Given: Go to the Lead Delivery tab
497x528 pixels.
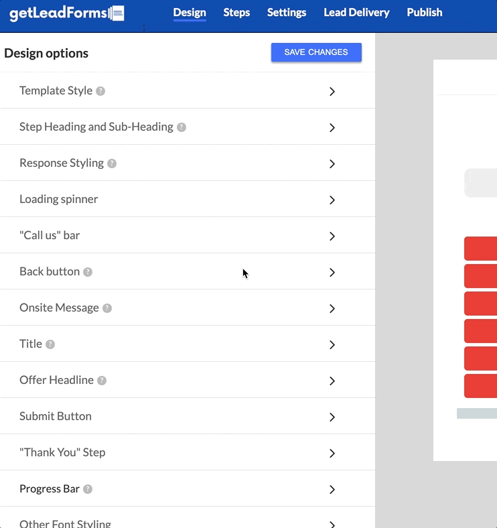Looking at the screenshot, I should [x=356, y=13].
